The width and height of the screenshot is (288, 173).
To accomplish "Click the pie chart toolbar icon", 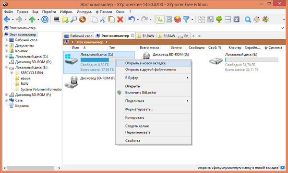I will (178, 19).
